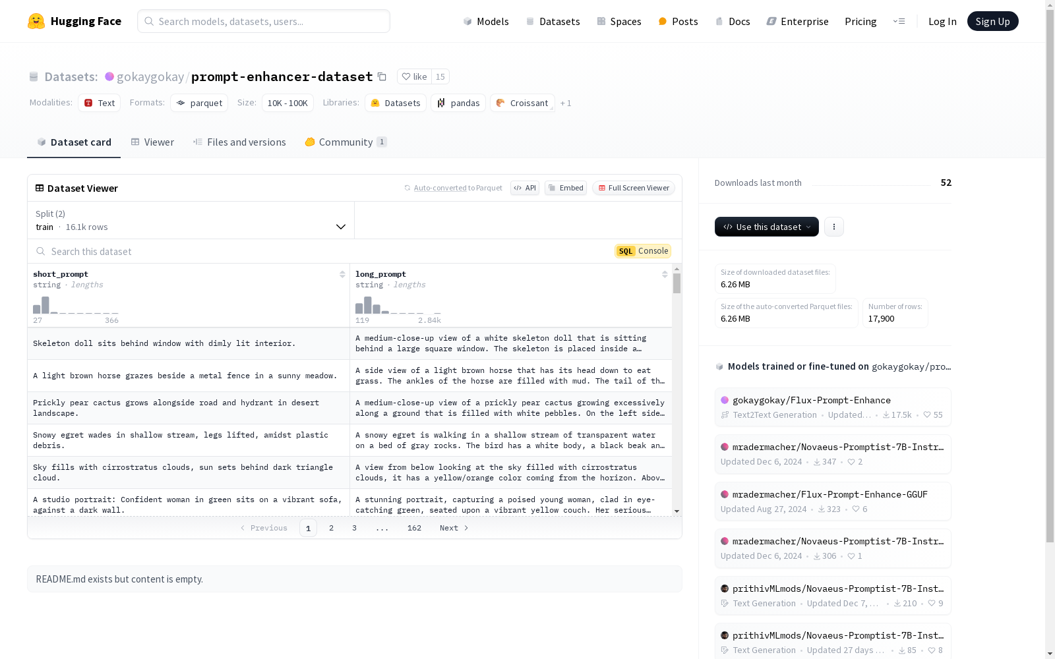Click the table's vertical scrollbar thumb

coord(677,283)
